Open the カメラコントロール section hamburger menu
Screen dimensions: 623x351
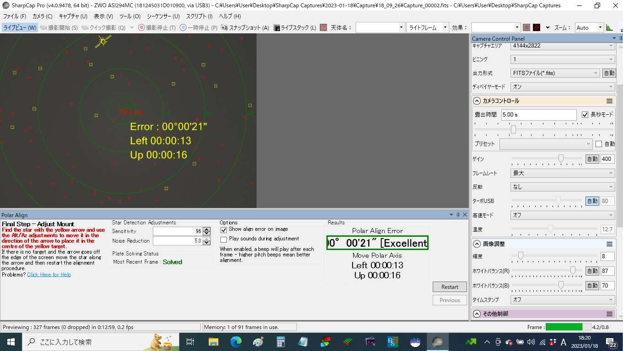click(609, 101)
